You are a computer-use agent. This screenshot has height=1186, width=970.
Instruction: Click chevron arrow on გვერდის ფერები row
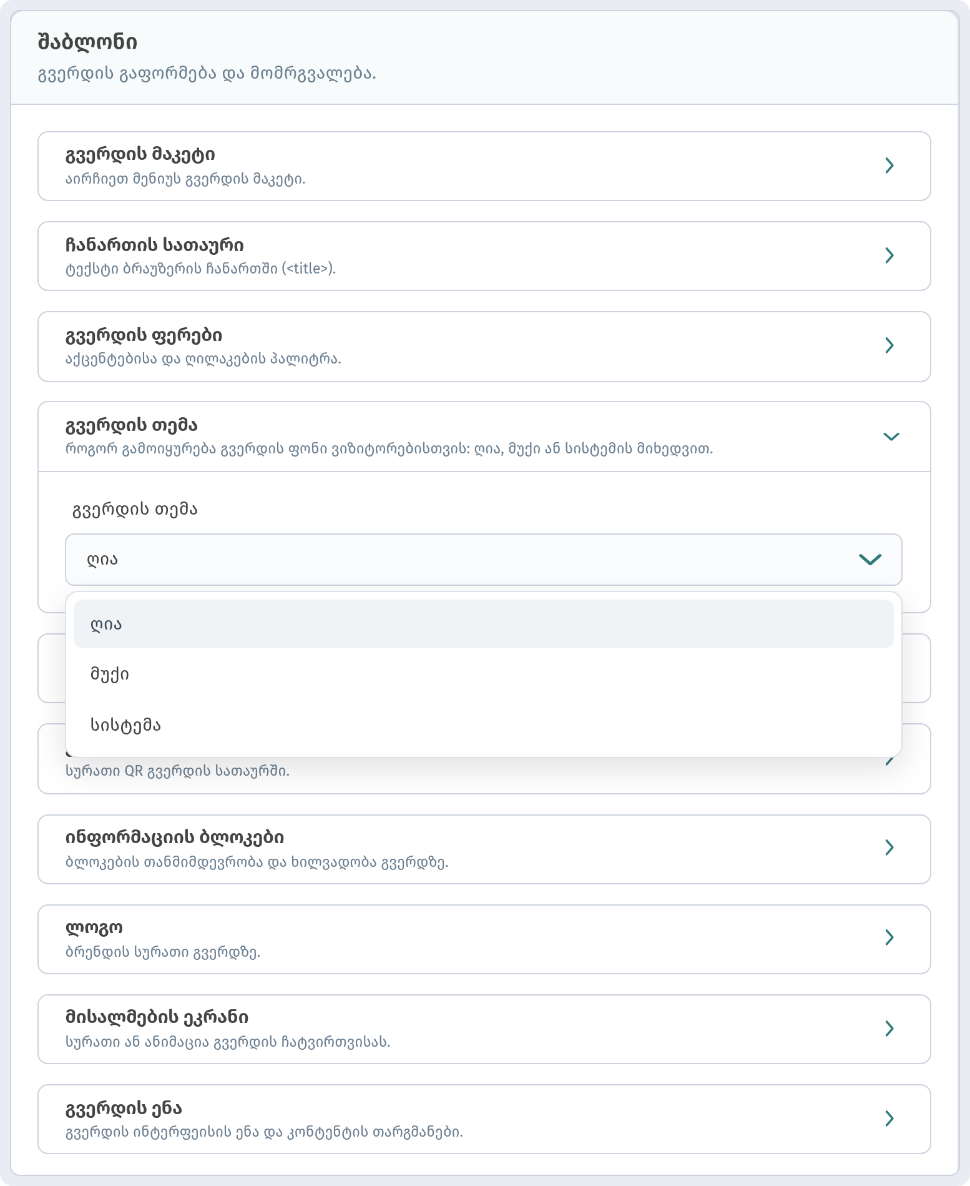point(889,345)
